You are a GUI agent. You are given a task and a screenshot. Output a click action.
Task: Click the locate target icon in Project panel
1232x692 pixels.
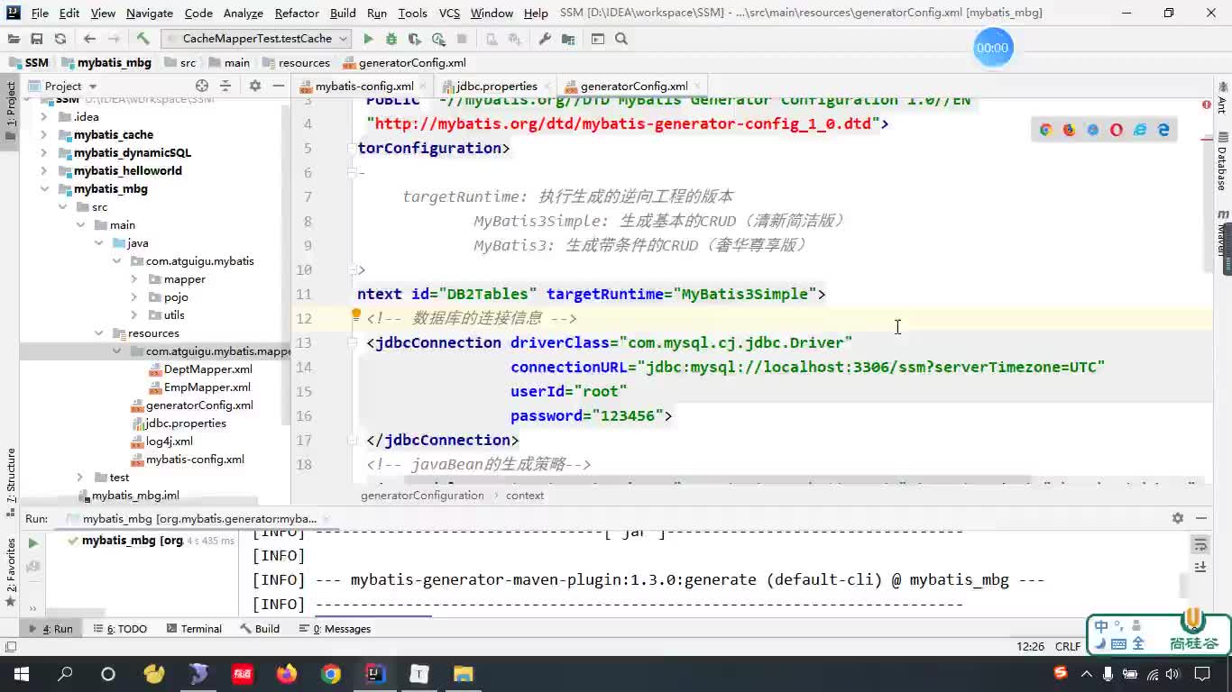point(202,86)
